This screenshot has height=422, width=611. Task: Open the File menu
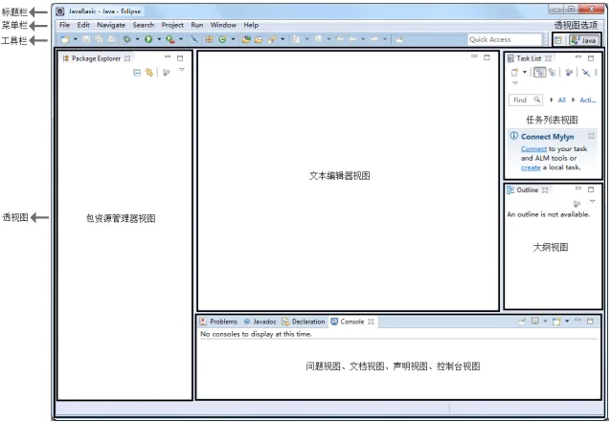point(65,25)
